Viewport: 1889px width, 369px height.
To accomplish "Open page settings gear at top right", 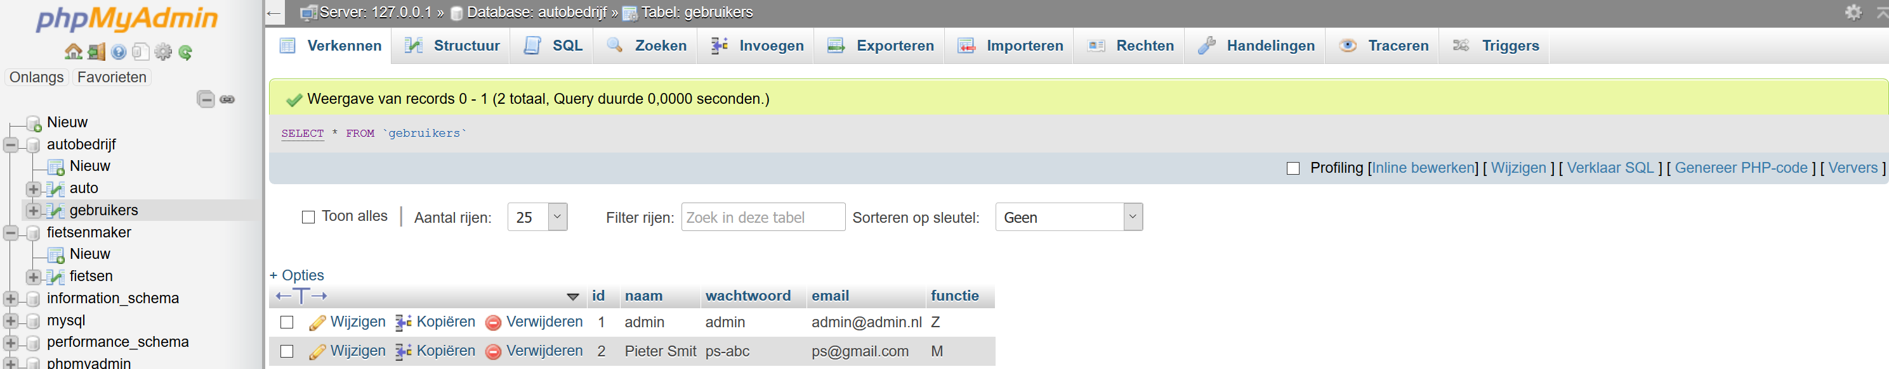I will click(1853, 12).
